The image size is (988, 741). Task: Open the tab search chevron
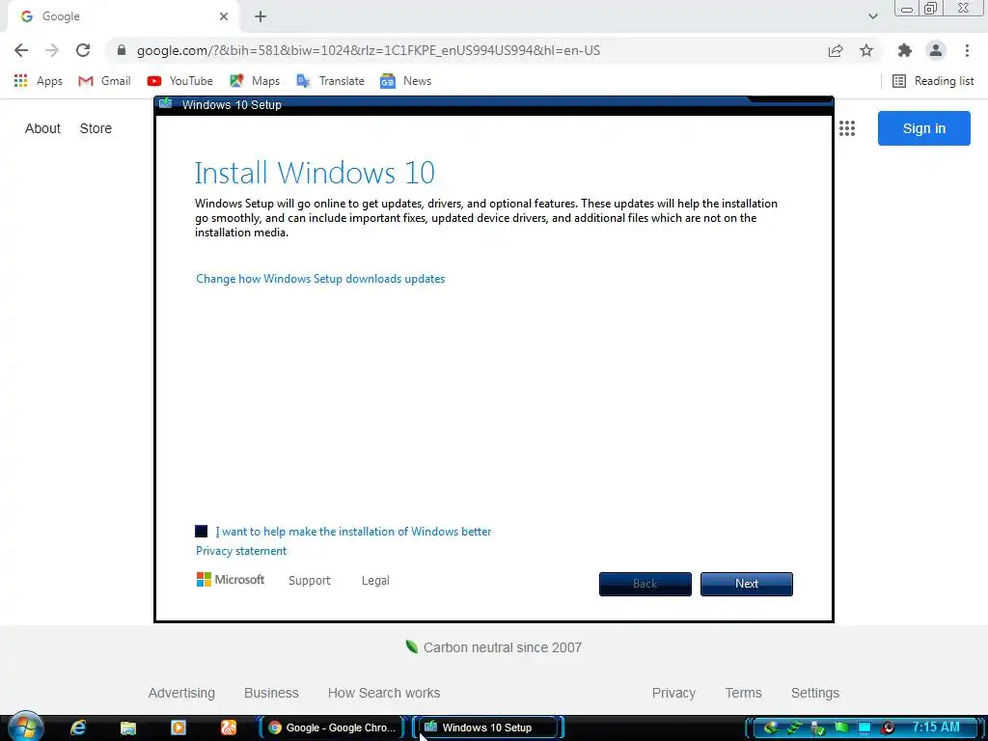point(872,16)
